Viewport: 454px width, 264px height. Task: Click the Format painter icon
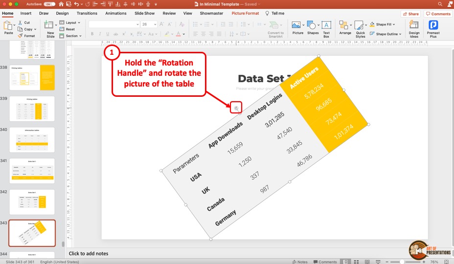(20, 36)
